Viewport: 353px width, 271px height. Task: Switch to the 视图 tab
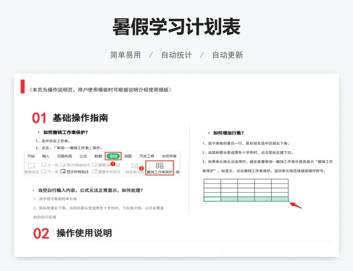pos(128,156)
